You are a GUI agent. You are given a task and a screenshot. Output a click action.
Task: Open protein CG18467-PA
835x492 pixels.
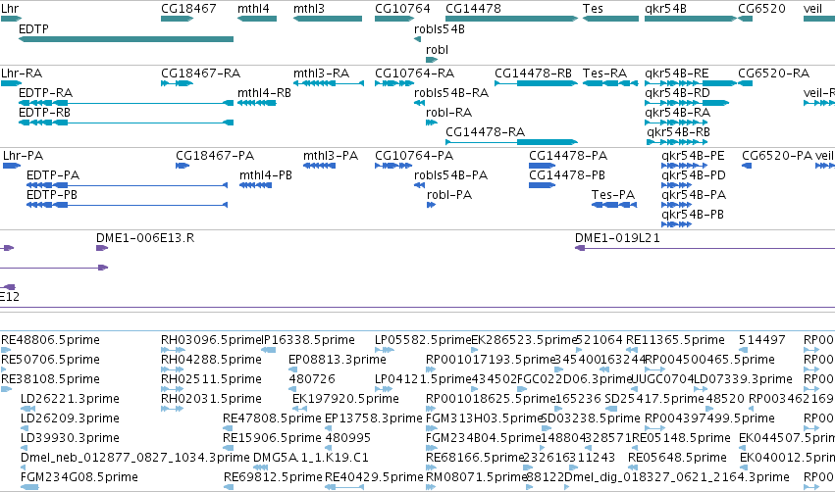215,155
